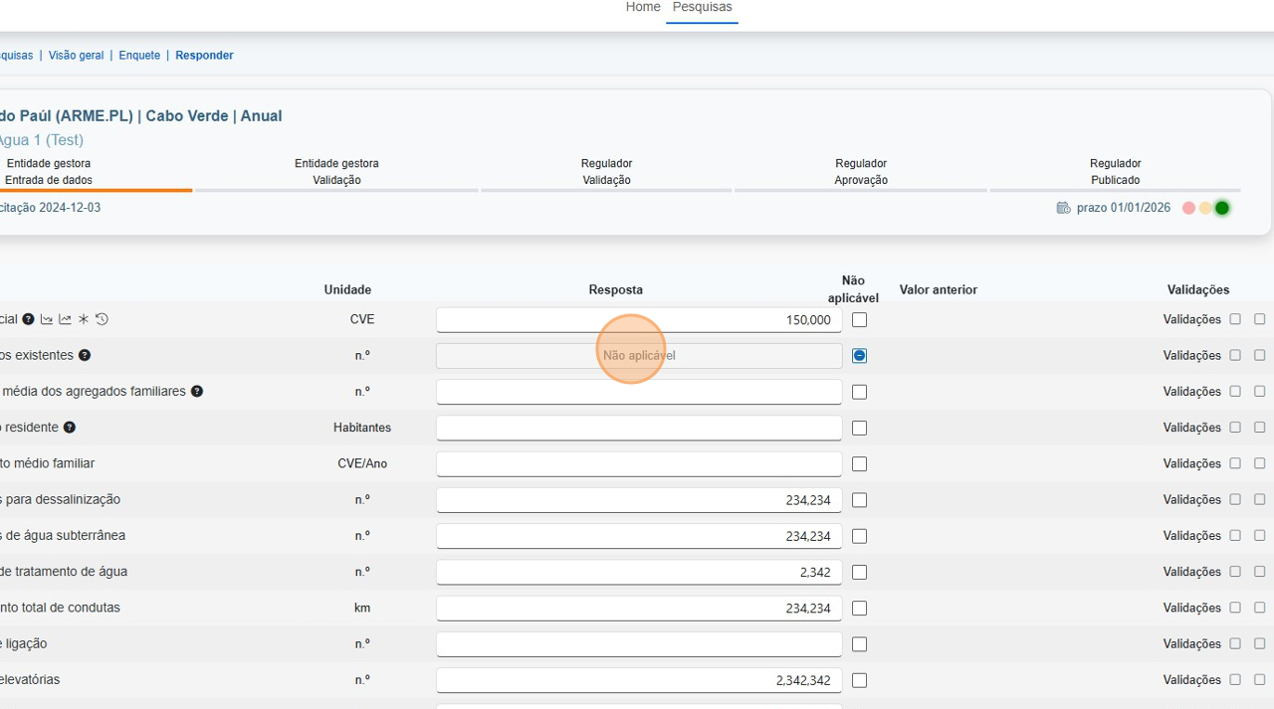Click 'Validações' link in 'ligação' row
Image resolution: width=1274 pixels, height=709 pixels.
pos(1191,644)
